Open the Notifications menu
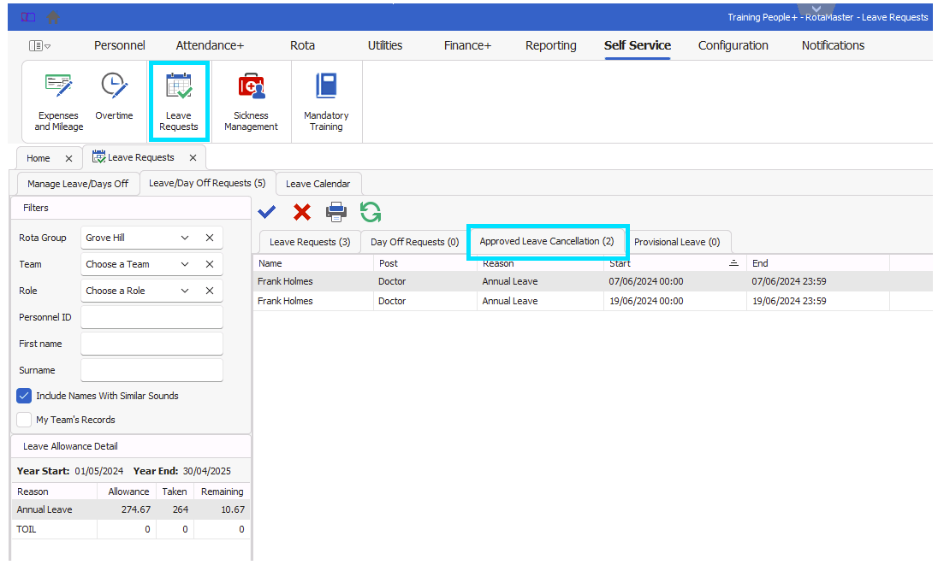The width and height of the screenshot is (938, 565). pos(834,45)
